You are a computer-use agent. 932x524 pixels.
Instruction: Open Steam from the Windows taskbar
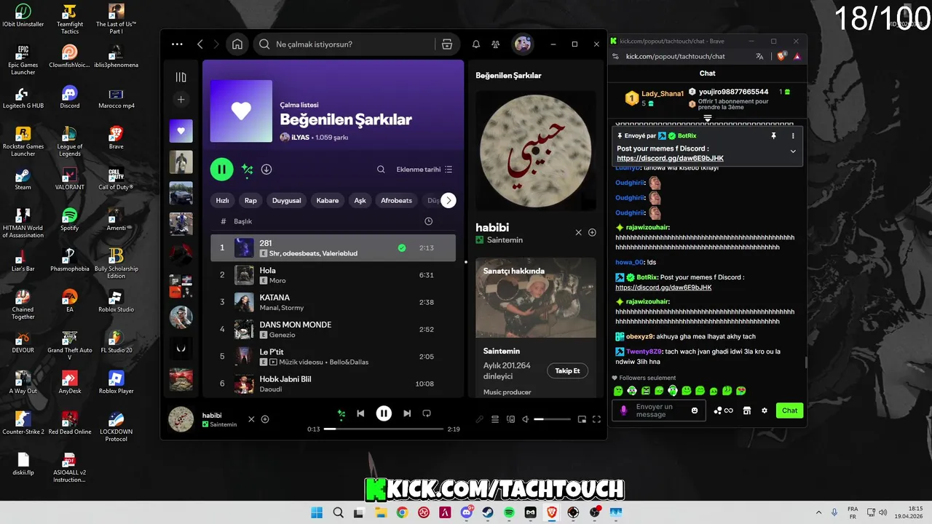488,513
